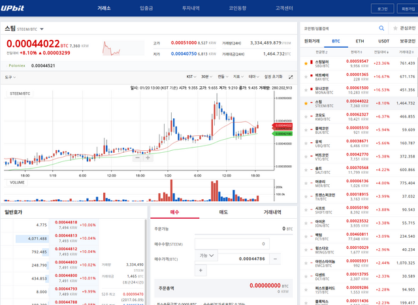This screenshot has height=305, width=418.
Task: Select the 매수 buy tab
Action: [174, 212]
